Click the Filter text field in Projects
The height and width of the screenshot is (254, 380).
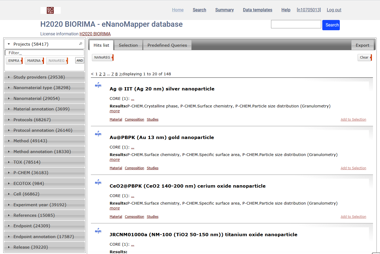(x=44, y=53)
